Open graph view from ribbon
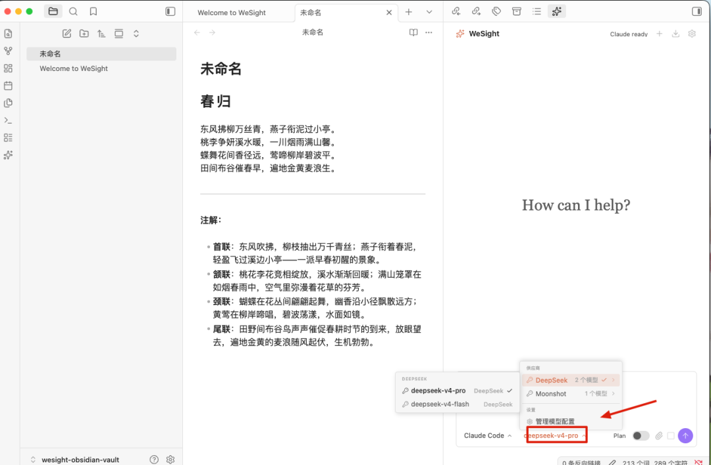Screen dimensions: 711x465 pos(8,51)
